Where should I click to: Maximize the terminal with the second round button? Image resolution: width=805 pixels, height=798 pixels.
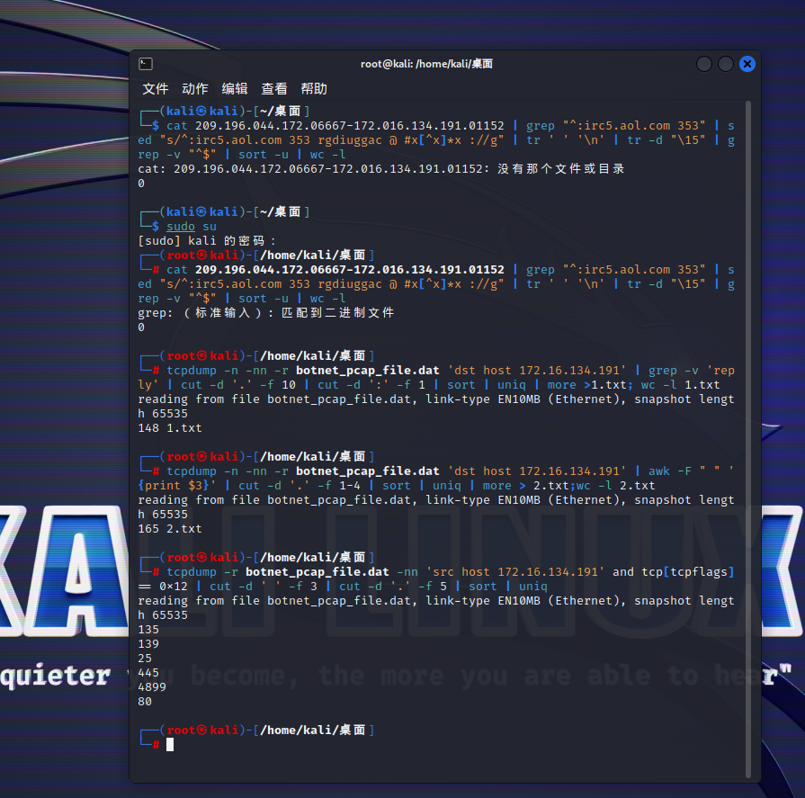(726, 64)
